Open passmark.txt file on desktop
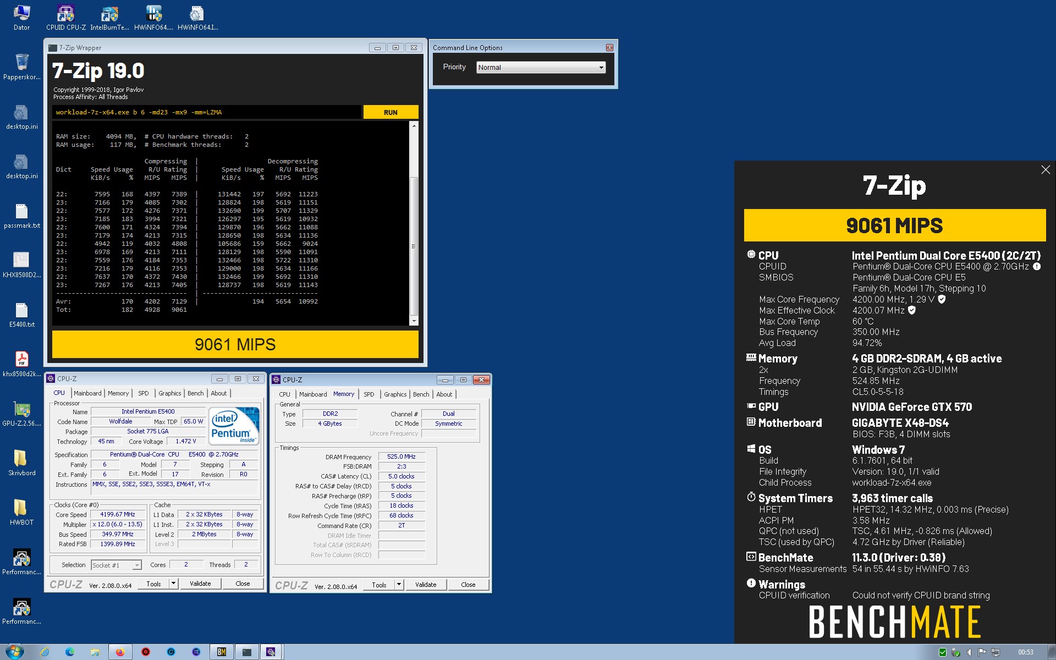Screen dimensions: 1056x660 coord(21,215)
